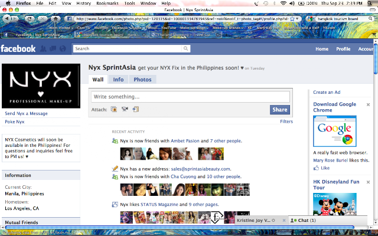Switch to the Thailand Shopping tab
This screenshot has width=378, height=236.
(184, 35)
